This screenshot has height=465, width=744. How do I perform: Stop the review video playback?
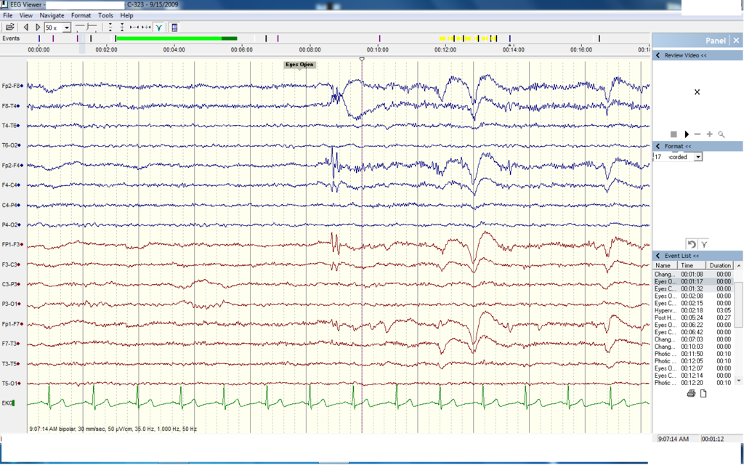(674, 134)
